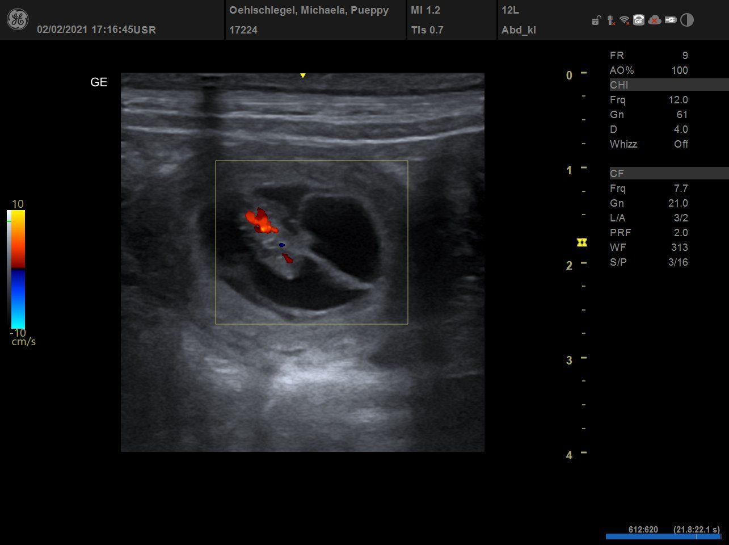Click the "cm/s" velocity unit label
The height and width of the screenshot is (545, 729).
[x=24, y=342]
